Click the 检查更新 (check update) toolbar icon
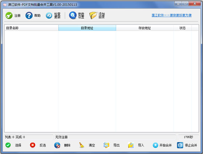Viewport: 203px width, 154px height. pyautogui.click(x=49, y=16)
